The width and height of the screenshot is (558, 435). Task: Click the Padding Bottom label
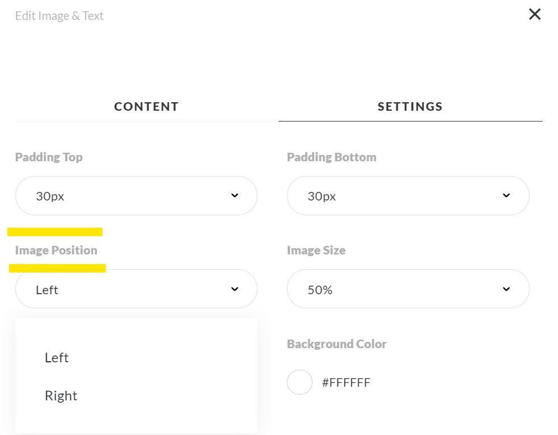331,157
